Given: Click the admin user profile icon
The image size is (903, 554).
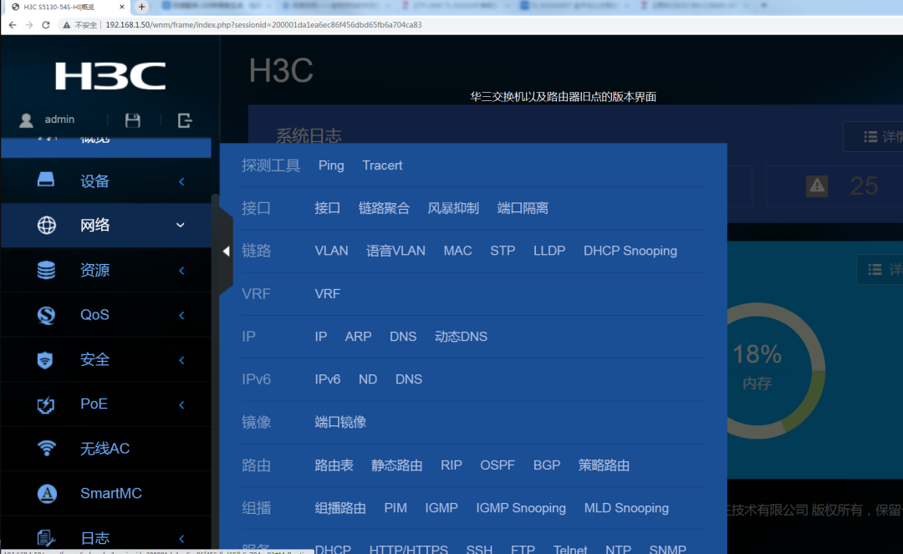Looking at the screenshot, I should click(x=25, y=119).
